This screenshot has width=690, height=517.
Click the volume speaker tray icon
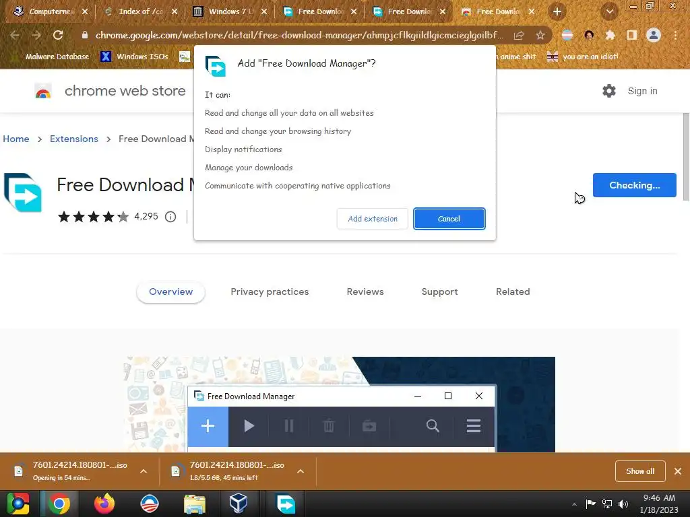[623, 504]
